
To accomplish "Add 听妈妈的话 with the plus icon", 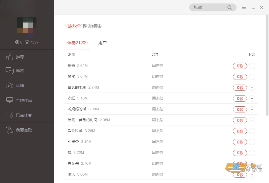I will click(252, 109).
